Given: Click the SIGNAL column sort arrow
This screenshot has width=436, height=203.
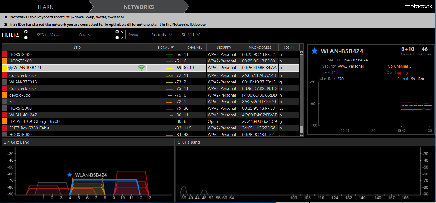Looking at the screenshot, I should point(172,47).
